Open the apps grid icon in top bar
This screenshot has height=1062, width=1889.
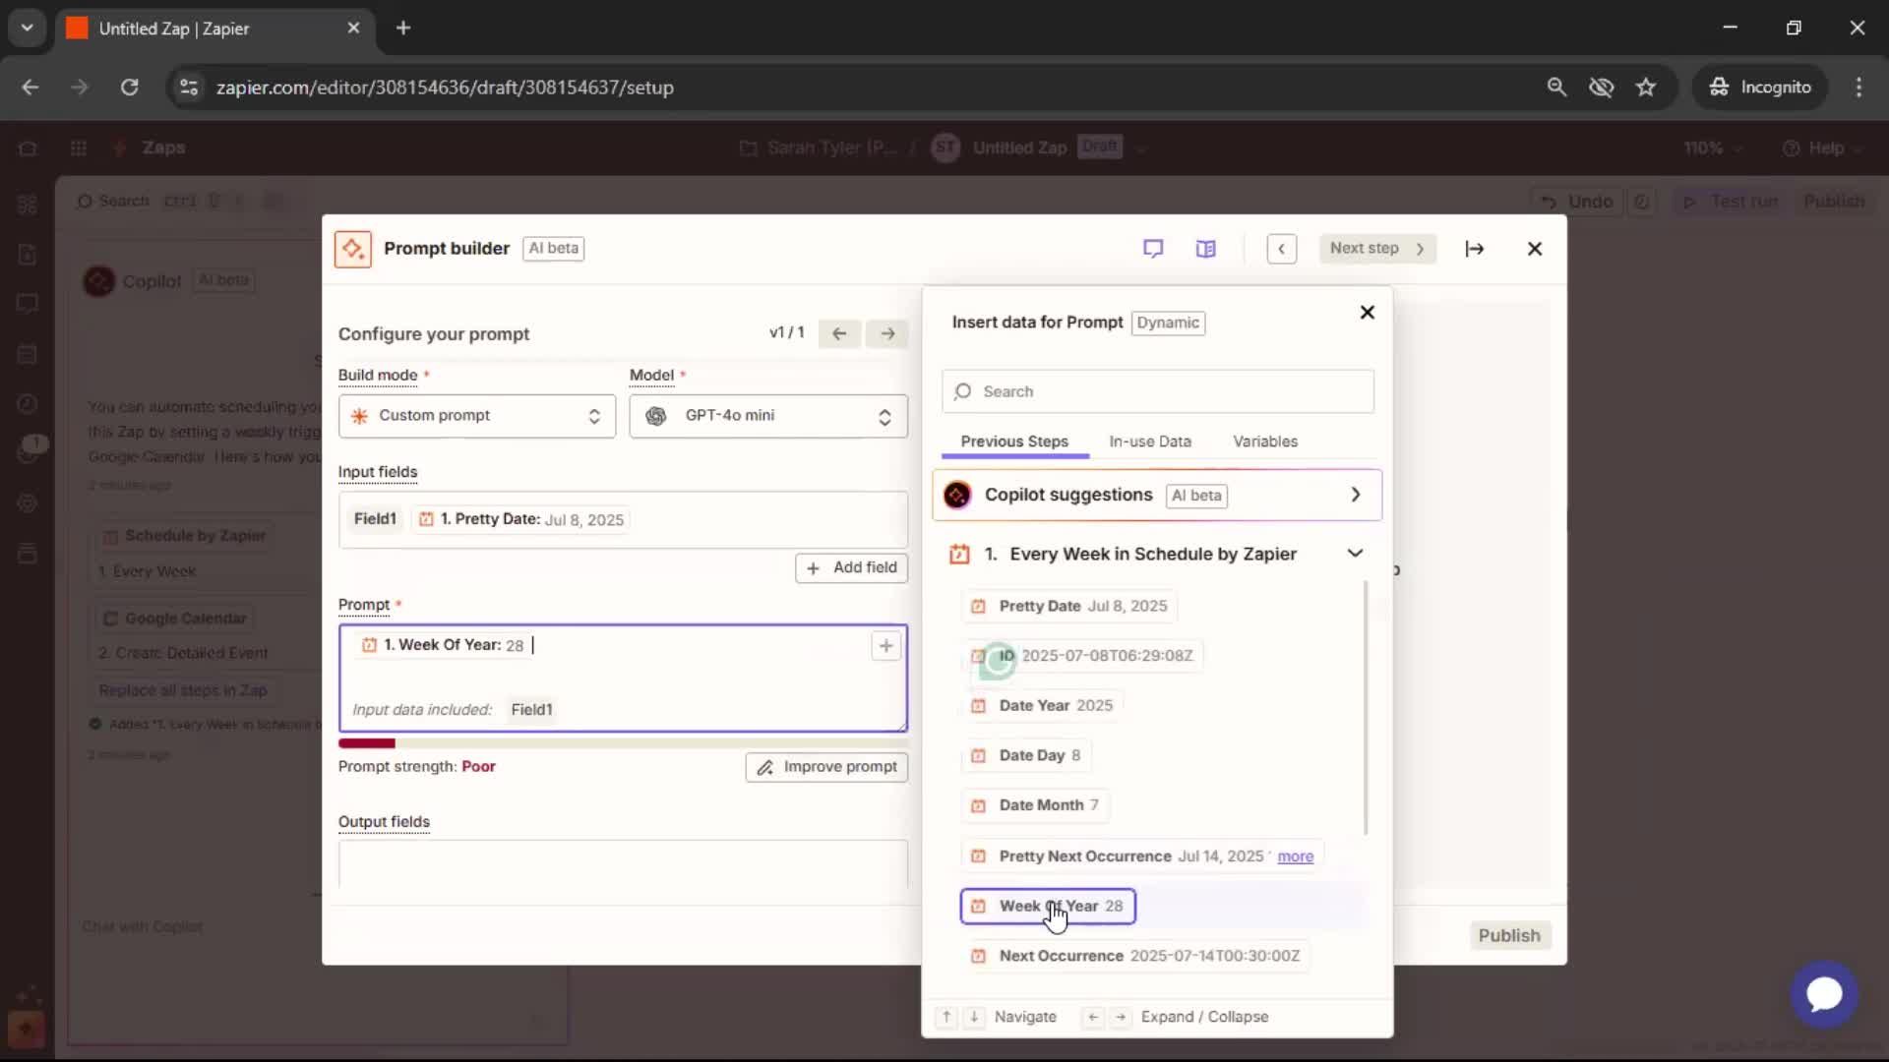(x=79, y=148)
